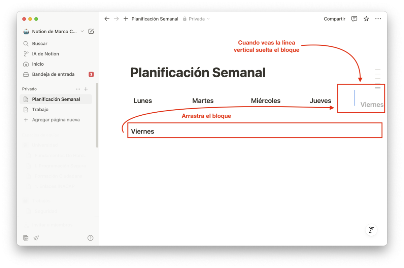Click the floating Notion AI button
The image size is (404, 268).
click(371, 230)
